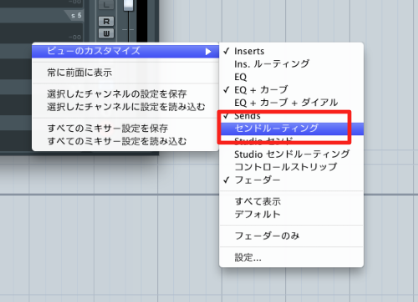Click the L button above the R button
The height and width of the screenshot is (302, 418).
(x=106, y=5)
